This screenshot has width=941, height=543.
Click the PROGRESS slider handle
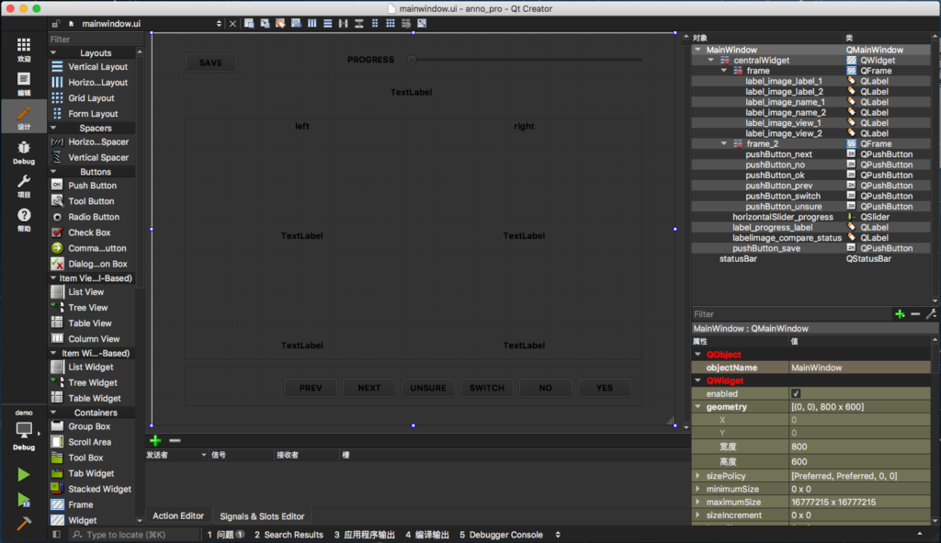[x=412, y=60]
